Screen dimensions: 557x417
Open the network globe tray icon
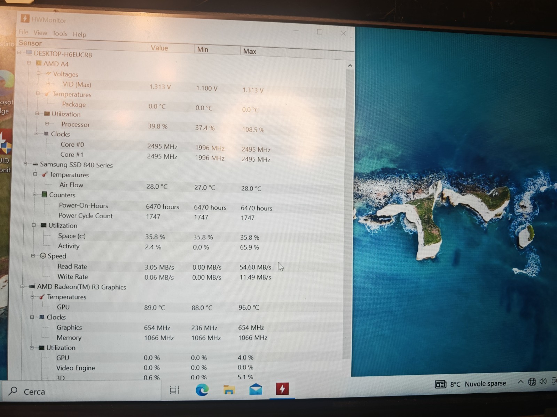point(532,382)
